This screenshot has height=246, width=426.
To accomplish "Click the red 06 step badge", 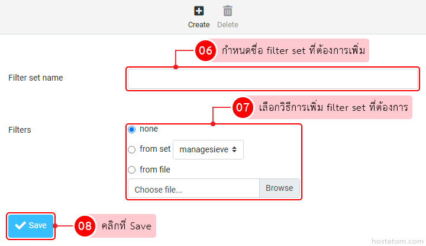I will [205, 51].
